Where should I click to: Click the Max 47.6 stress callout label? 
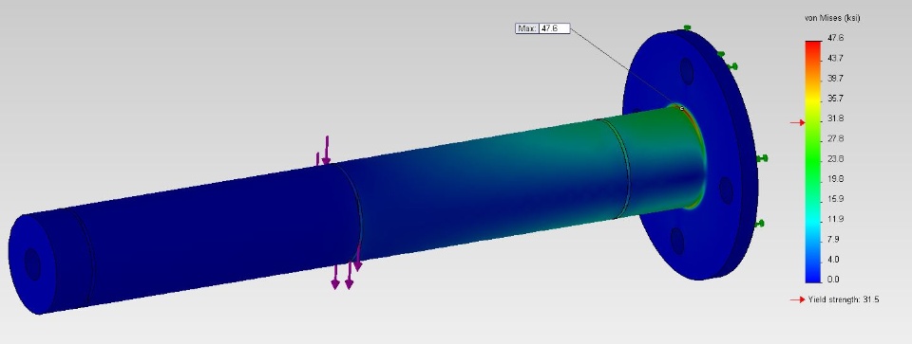point(542,28)
